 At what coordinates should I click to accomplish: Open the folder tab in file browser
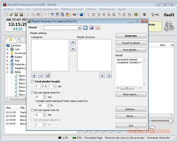click(x=11, y=39)
